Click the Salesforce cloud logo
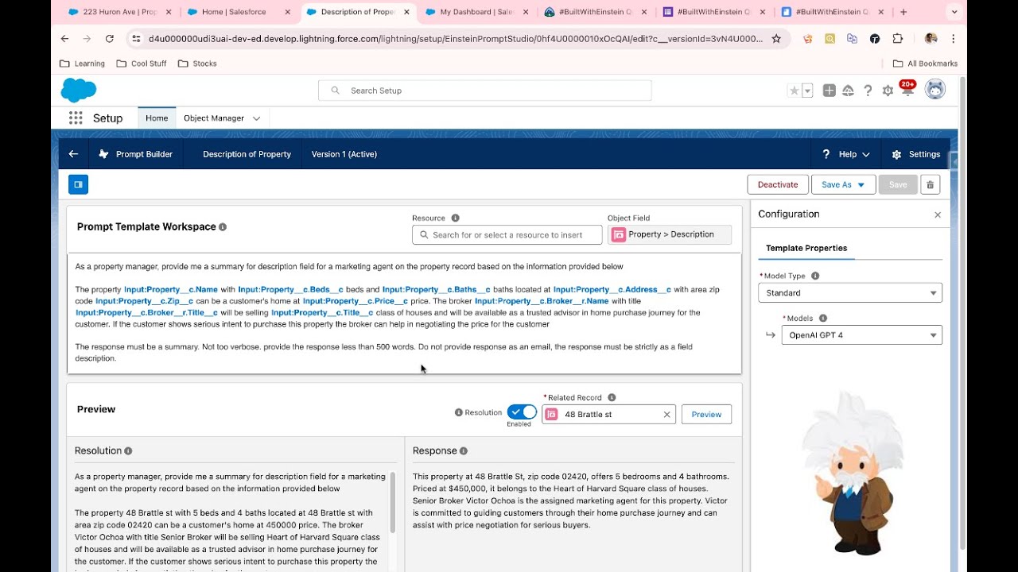Screen dimensions: 1018x572 click(x=79, y=91)
